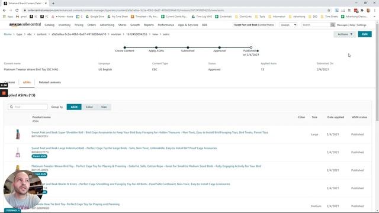This screenshot has height=213, width=379.
Task: Click the Sweet Feet and Beak account switcher
Action: [254, 25]
